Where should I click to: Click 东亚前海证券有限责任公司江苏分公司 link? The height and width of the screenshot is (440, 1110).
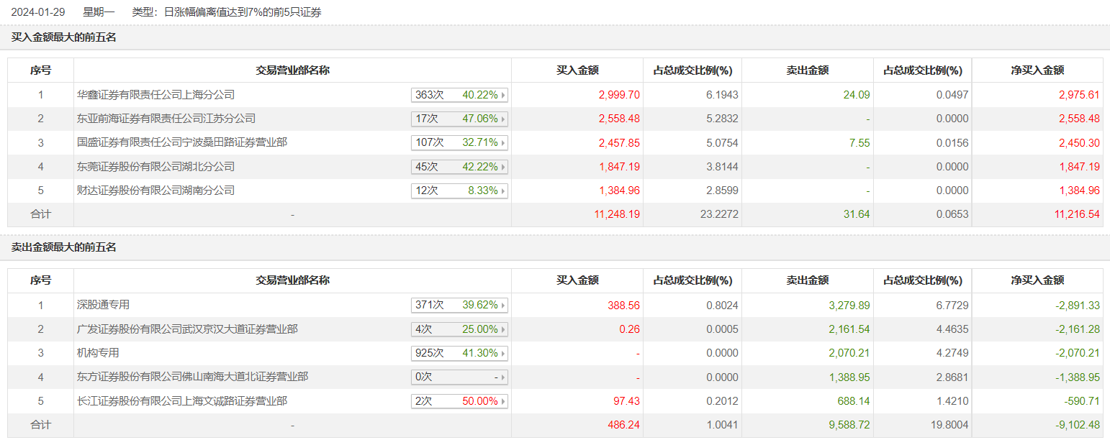[x=166, y=119]
